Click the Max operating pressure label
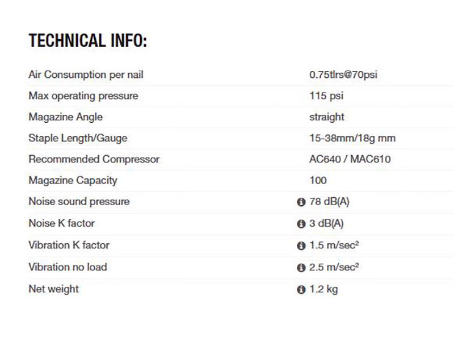The width and height of the screenshot is (454, 341). [x=83, y=95]
